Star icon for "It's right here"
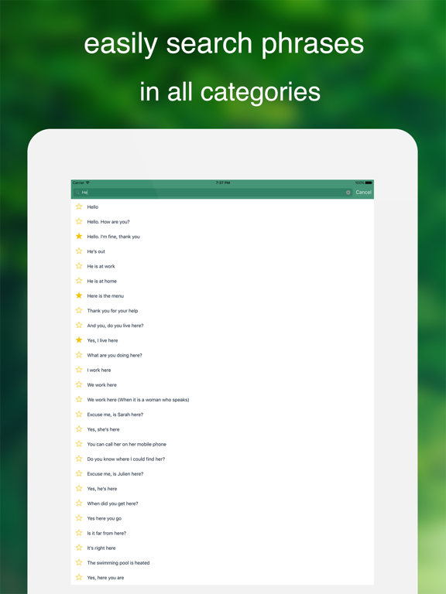Viewport: 446px width, 594px height. pyautogui.click(x=79, y=548)
